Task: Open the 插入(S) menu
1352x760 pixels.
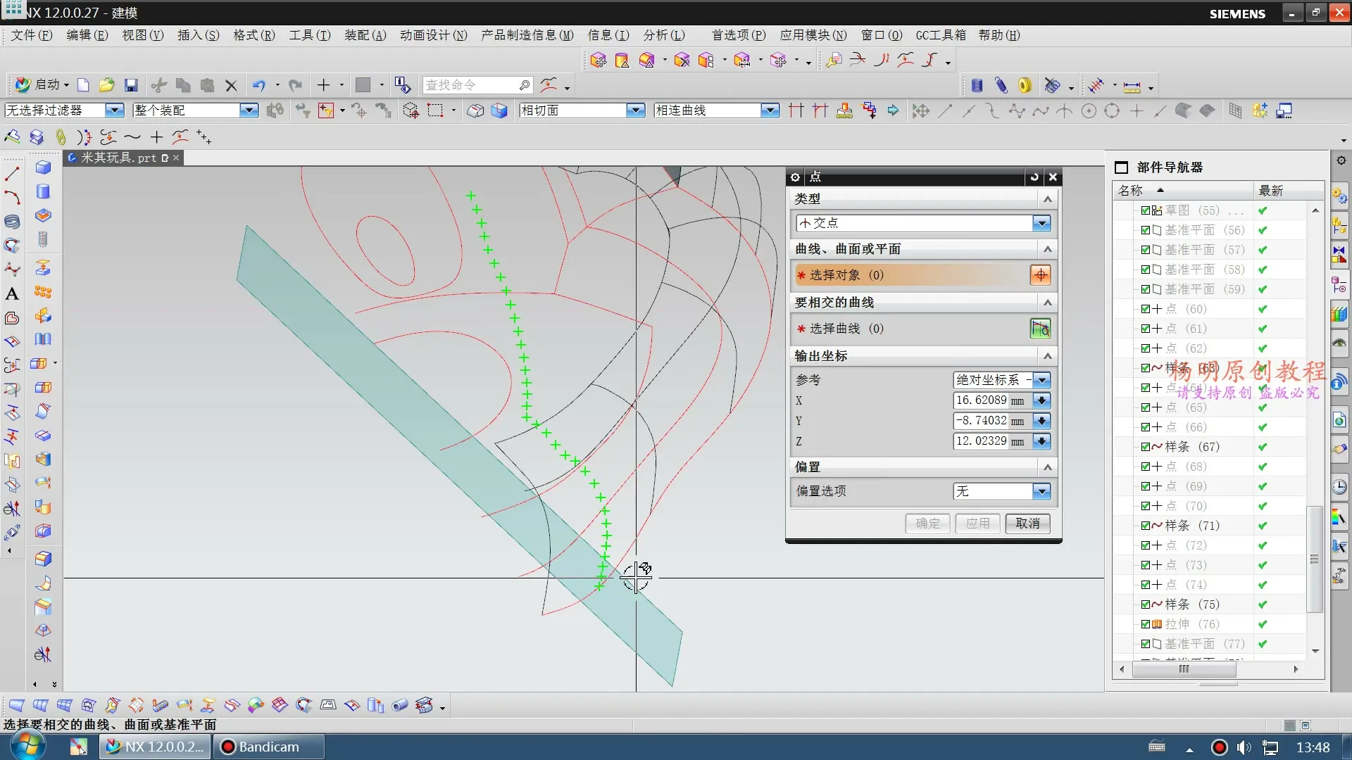Action: 198,35
